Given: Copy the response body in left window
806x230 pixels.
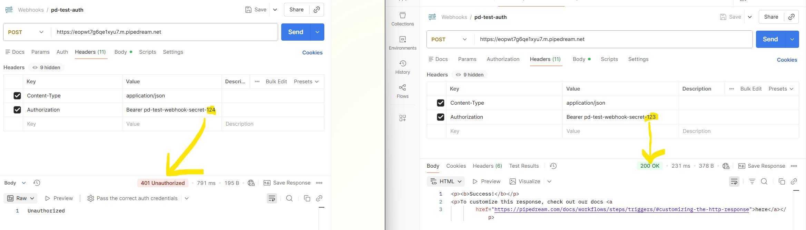Looking at the screenshot, I should 307,198.
